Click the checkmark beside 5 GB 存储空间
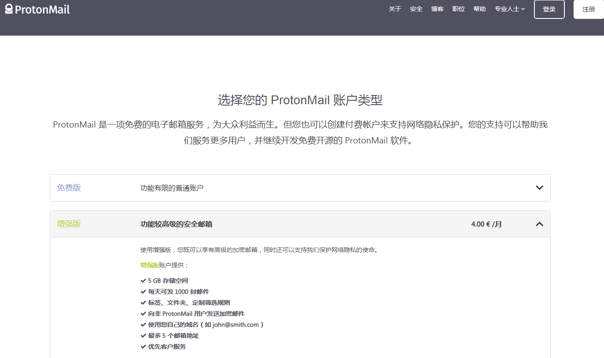The image size is (604, 358). (x=143, y=281)
